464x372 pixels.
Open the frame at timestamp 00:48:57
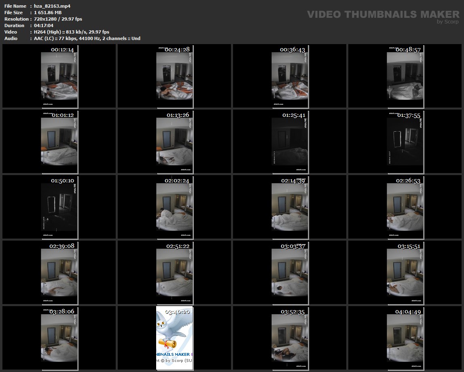[x=405, y=76]
